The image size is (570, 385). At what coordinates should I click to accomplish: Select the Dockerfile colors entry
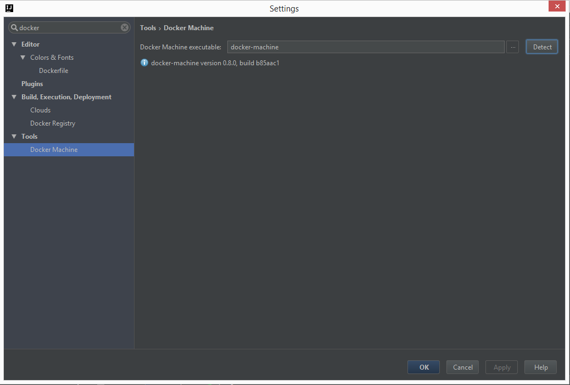point(54,70)
